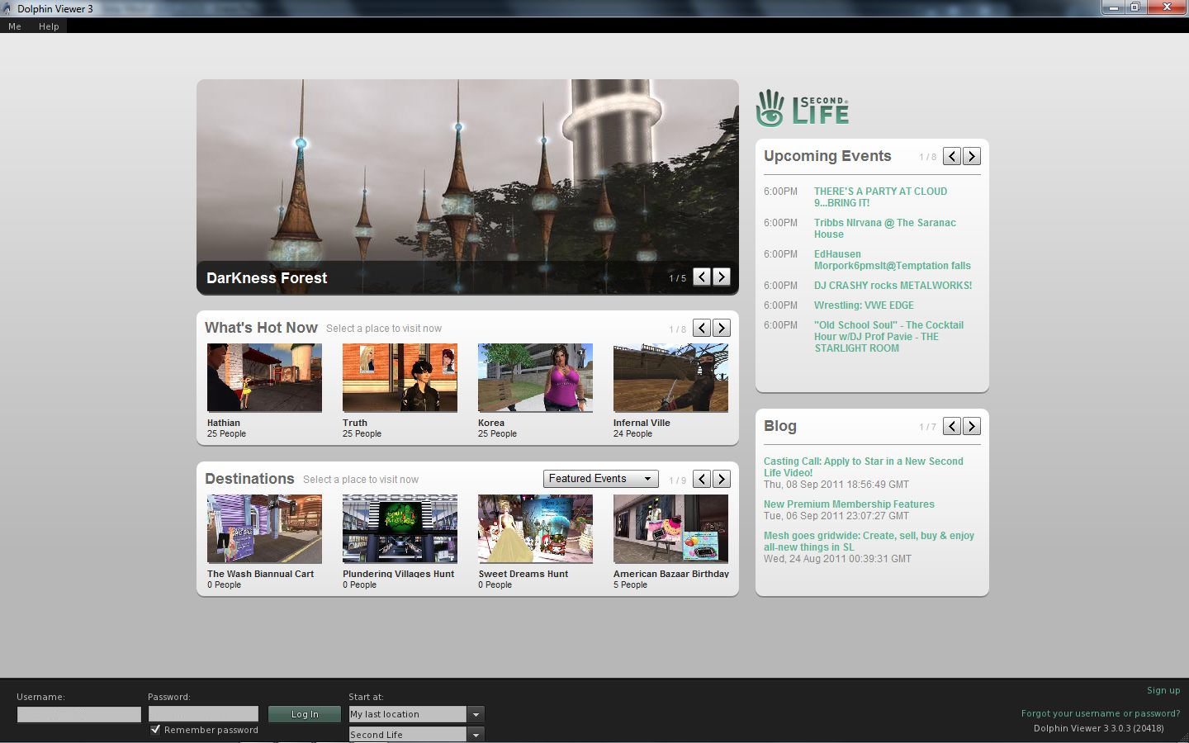Advance to next Destinations page

(722, 479)
